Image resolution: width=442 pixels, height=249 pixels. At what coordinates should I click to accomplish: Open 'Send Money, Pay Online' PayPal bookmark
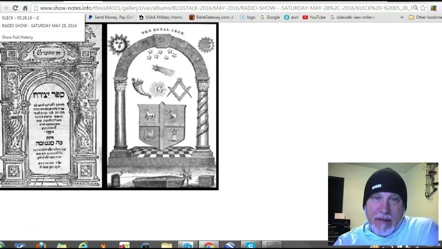(111, 17)
